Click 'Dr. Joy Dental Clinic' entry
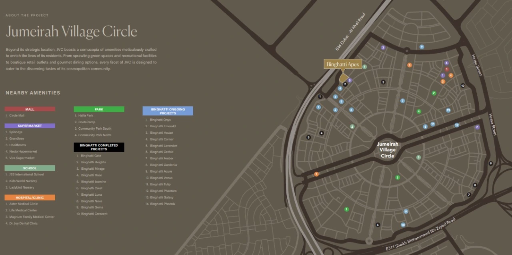Viewport: 512px width, 255px height. coord(24,223)
